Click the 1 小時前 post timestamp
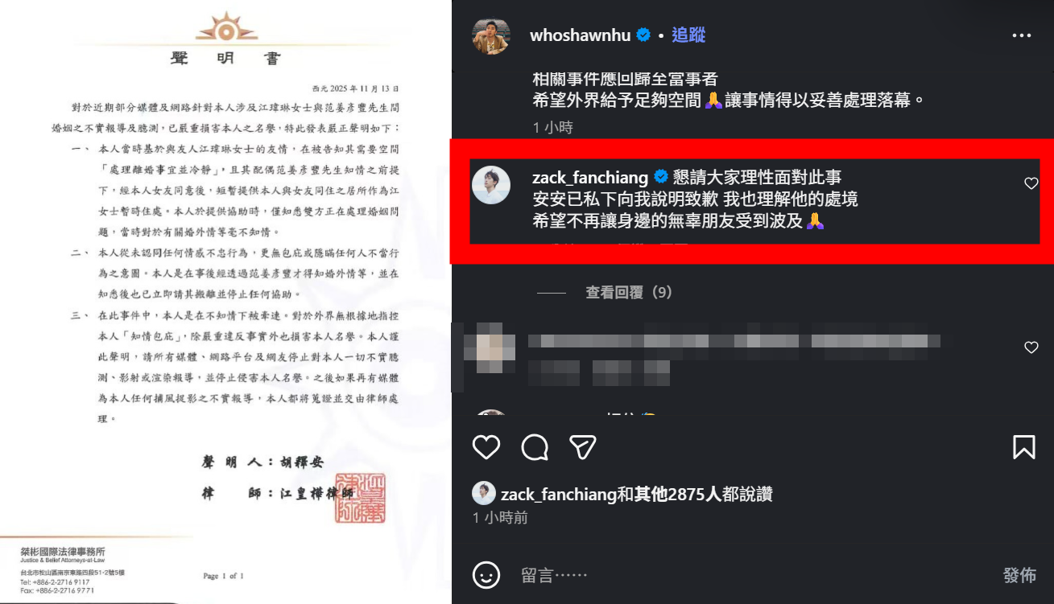The height and width of the screenshot is (604, 1054). [501, 518]
